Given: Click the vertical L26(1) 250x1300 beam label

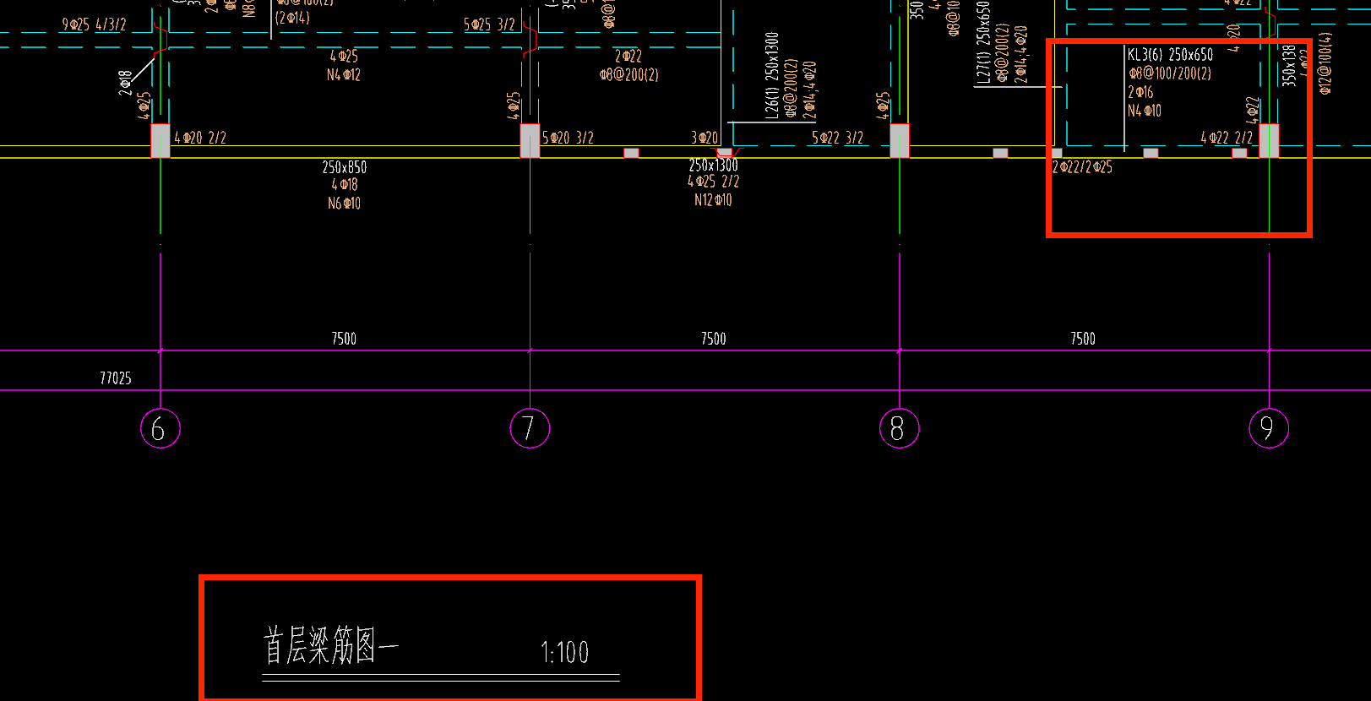Looking at the screenshot, I should click(772, 76).
